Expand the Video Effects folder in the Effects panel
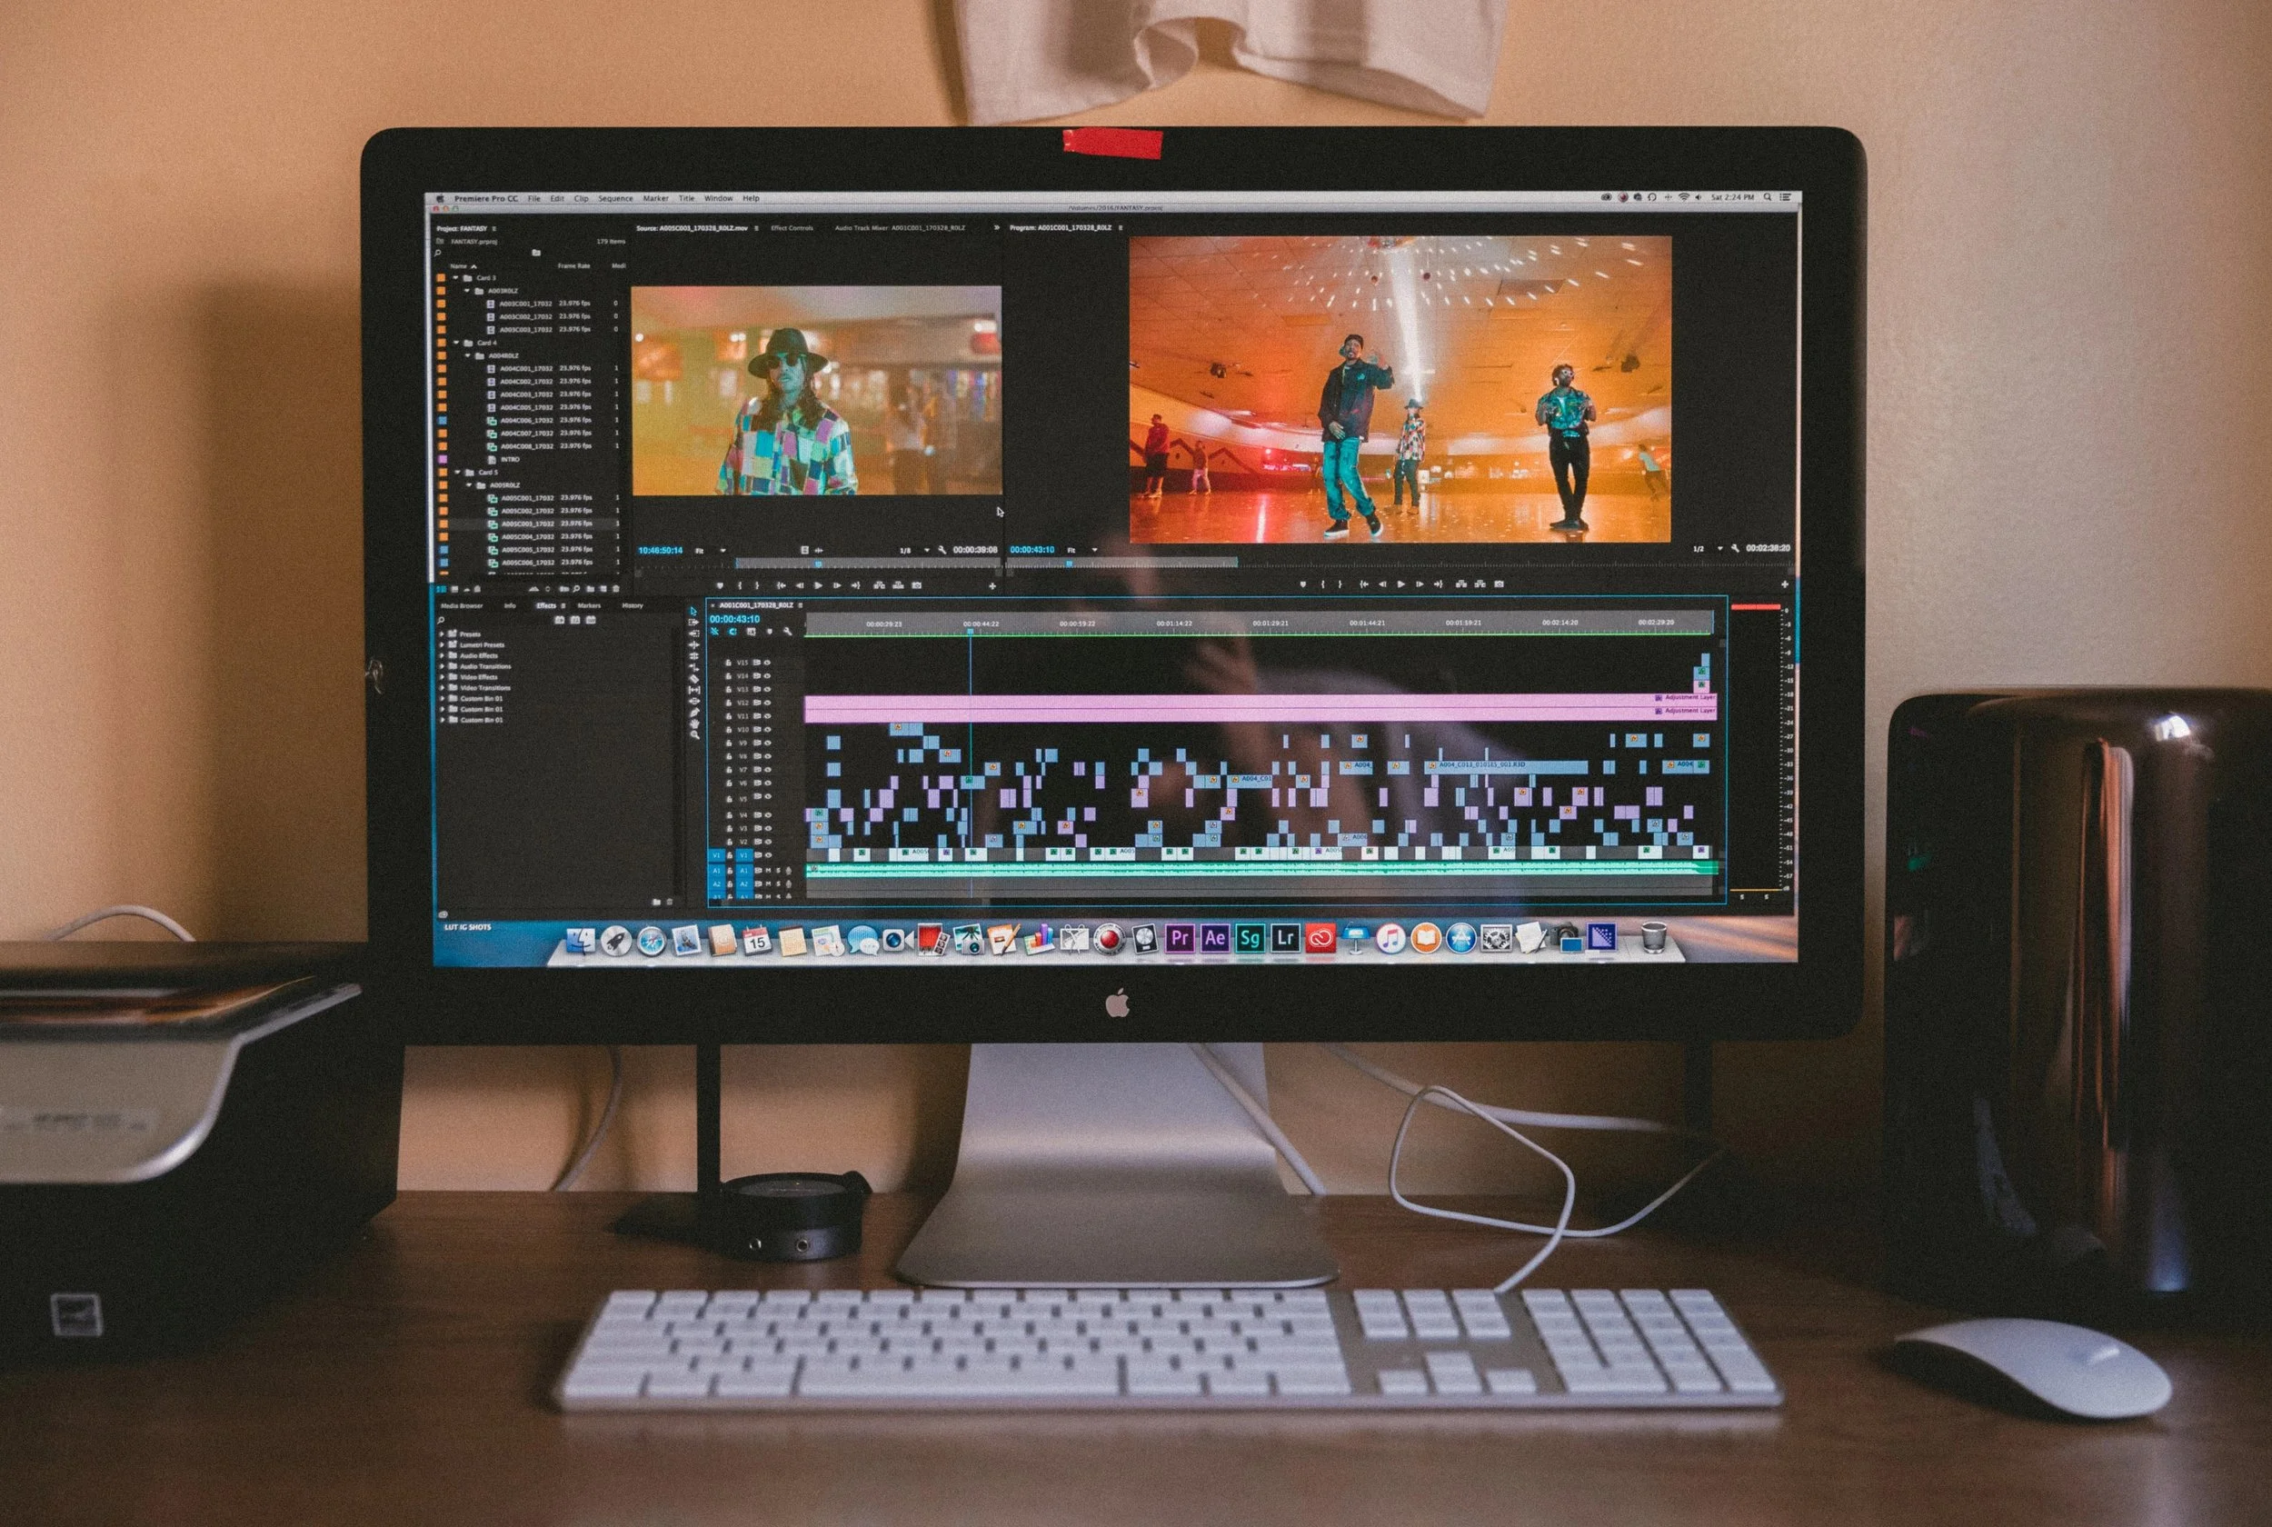The image size is (2272, 1527). coord(443,678)
